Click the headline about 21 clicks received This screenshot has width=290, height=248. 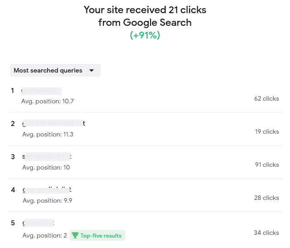coord(145,16)
